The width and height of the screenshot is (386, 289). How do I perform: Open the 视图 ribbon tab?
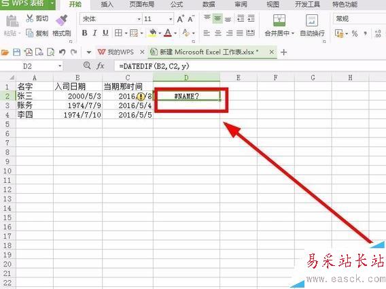(273, 5)
